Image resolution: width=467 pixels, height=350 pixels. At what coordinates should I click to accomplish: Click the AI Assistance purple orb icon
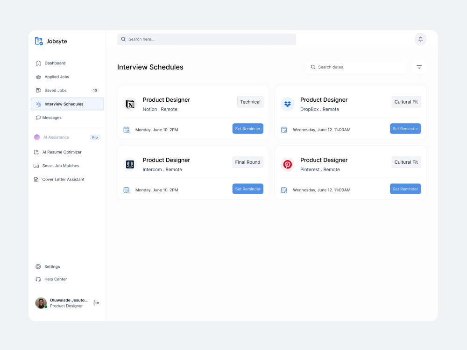coord(37,137)
